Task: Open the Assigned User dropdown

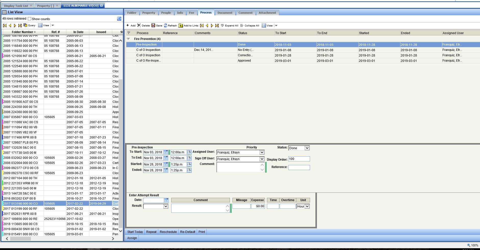Action: (262, 152)
